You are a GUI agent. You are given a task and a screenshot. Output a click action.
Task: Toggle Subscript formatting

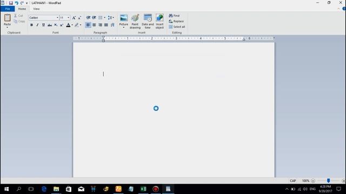[56, 25]
